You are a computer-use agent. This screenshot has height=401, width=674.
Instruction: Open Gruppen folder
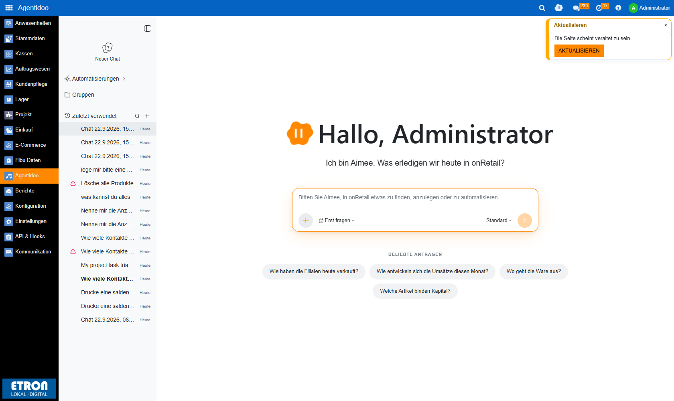pyautogui.click(x=79, y=95)
